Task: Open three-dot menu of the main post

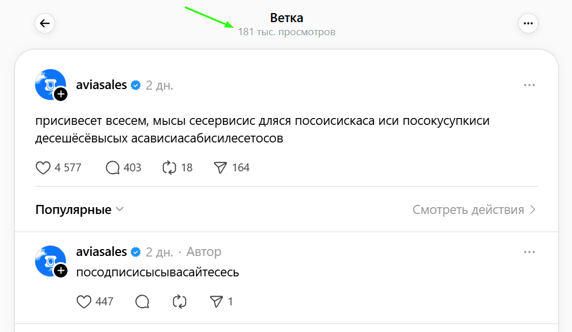Action: coord(529,85)
